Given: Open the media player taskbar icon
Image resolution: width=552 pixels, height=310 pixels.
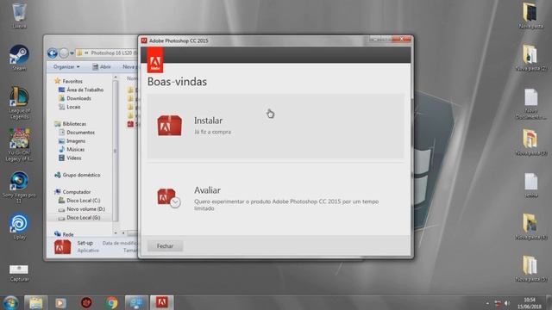Looking at the screenshot, I should 60,302.
